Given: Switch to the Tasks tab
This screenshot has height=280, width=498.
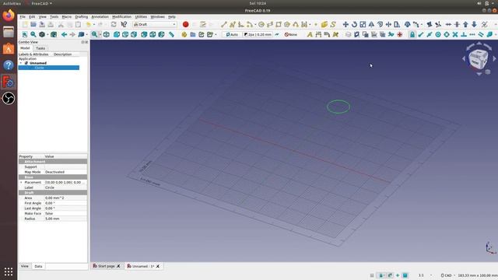Looking at the screenshot, I should coord(40,48).
